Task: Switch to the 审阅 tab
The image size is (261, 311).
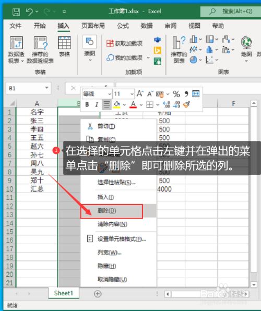Action: 170,26
